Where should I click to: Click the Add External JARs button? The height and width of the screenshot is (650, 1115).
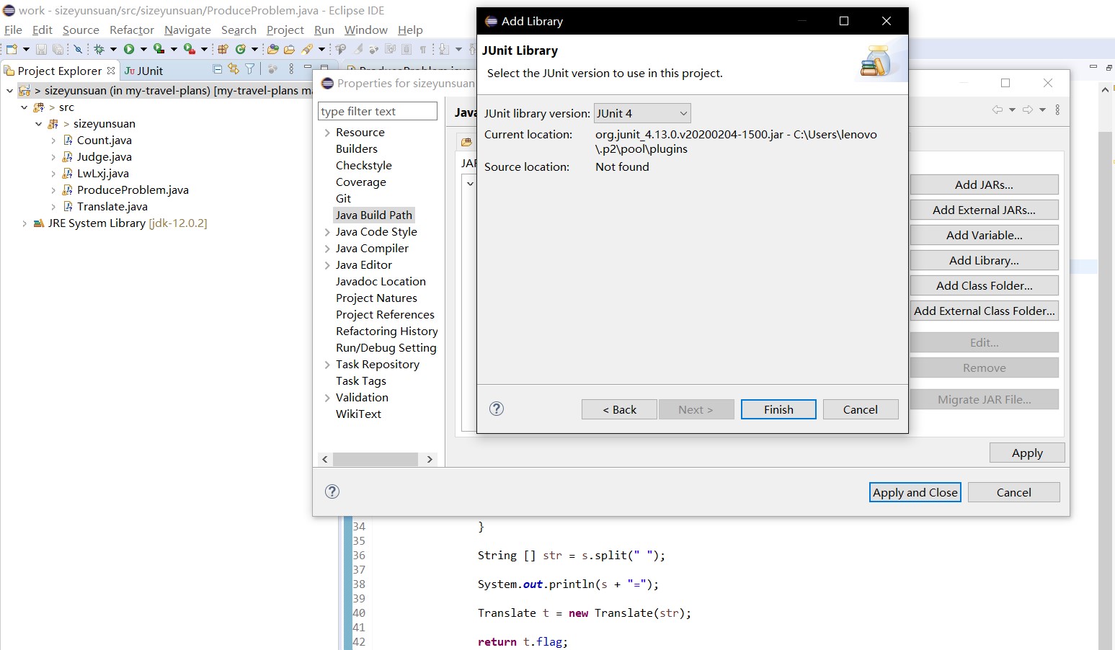(984, 210)
